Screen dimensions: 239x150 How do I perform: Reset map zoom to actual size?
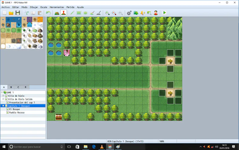click(x=120, y=13)
